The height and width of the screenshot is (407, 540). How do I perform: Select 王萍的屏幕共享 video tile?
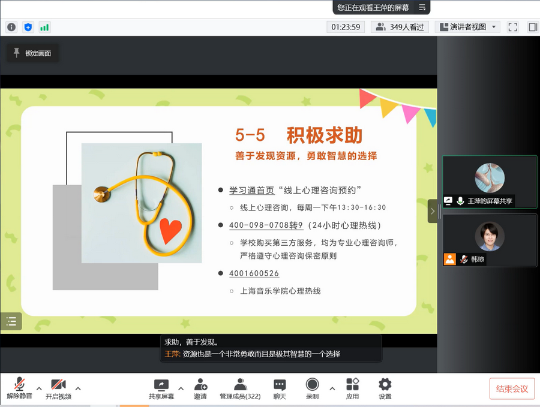tap(490, 182)
